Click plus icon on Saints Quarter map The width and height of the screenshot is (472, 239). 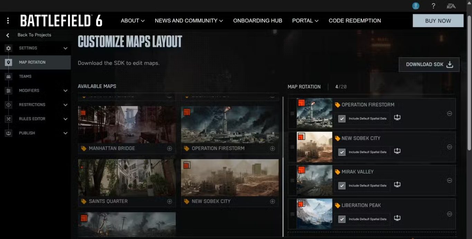(170, 201)
